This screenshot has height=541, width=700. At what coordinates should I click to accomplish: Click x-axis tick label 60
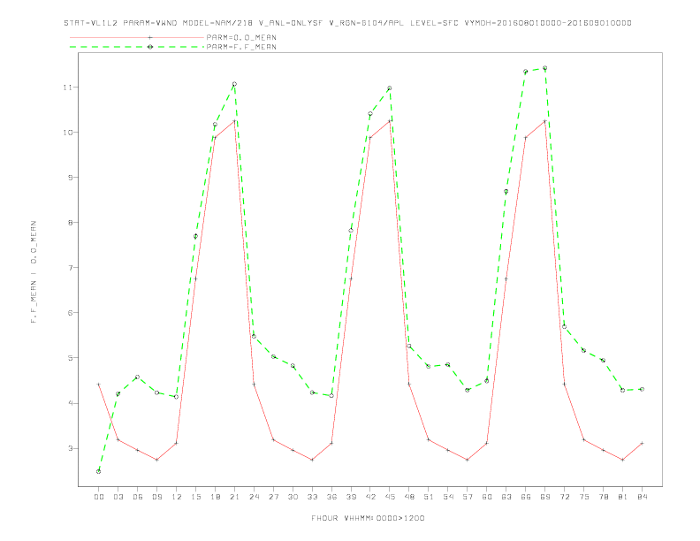[x=487, y=497]
